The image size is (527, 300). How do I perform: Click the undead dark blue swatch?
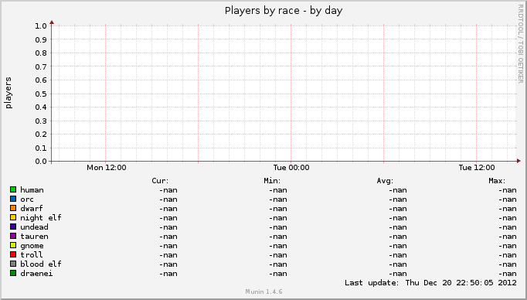pos(13,227)
